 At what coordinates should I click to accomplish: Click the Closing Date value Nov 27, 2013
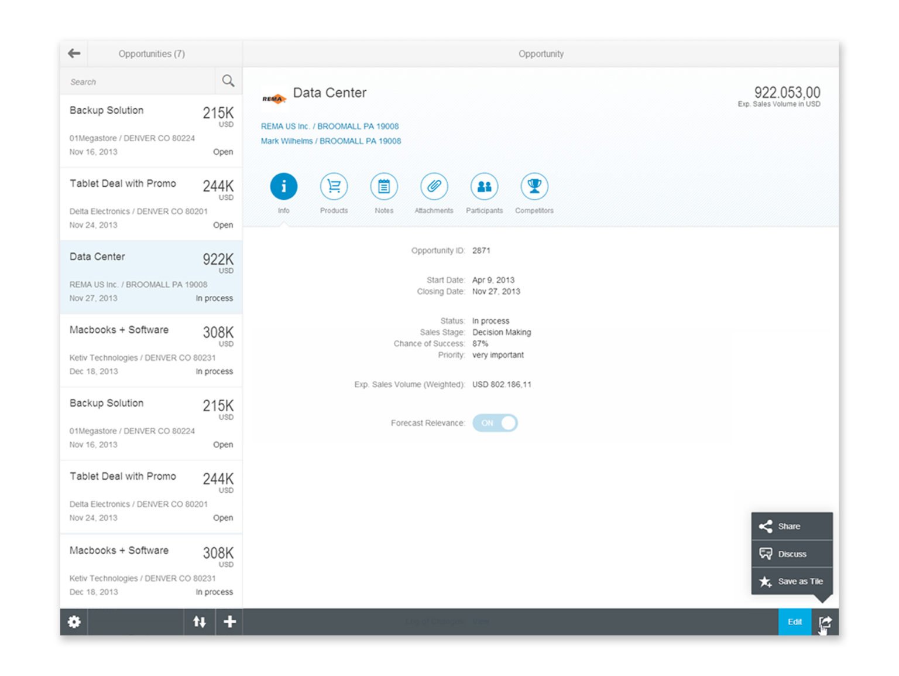(x=496, y=291)
